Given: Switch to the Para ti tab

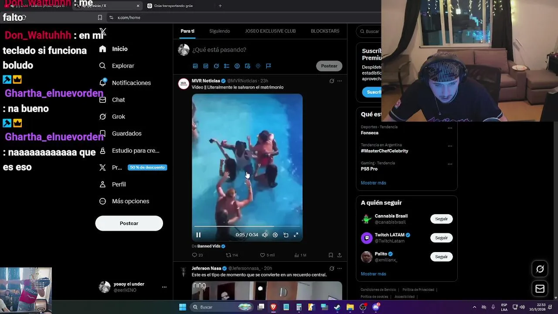Looking at the screenshot, I should [x=187, y=31].
